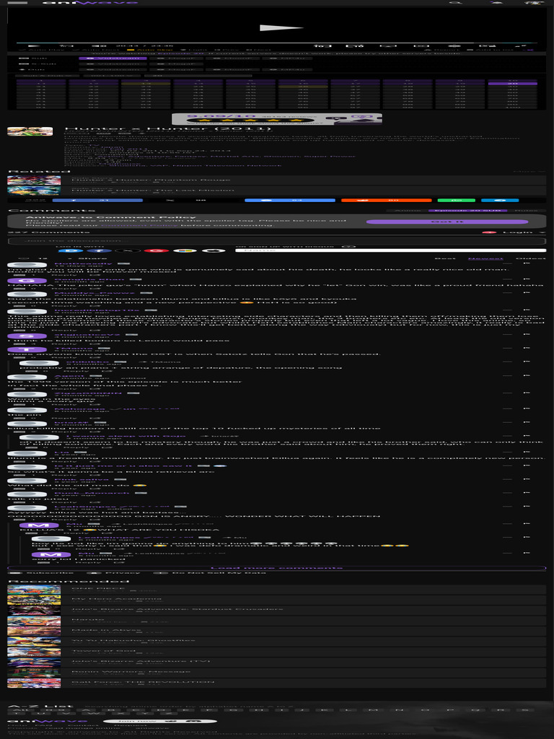554x739 pixels.
Task: Open the Privacy link below comments
Action: click(x=114, y=572)
